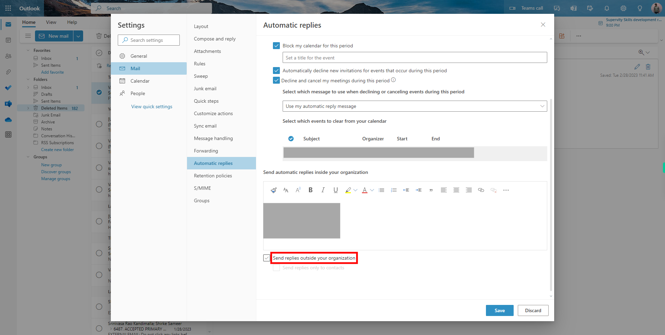Open Calendar from left app rail
This screenshot has height=335, width=665.
[8, 40]
